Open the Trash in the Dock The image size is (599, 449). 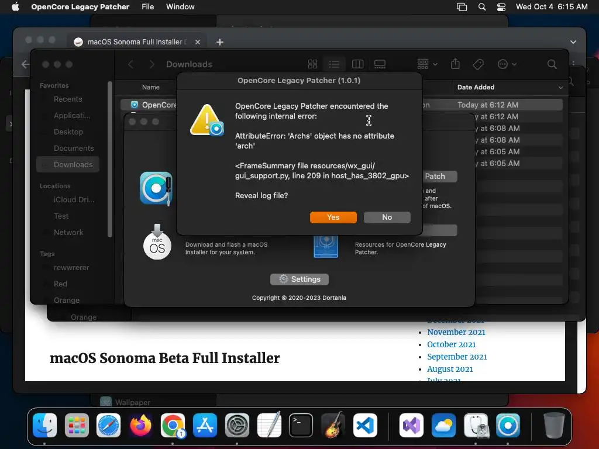pyautogui.click(x=554, y=425)
